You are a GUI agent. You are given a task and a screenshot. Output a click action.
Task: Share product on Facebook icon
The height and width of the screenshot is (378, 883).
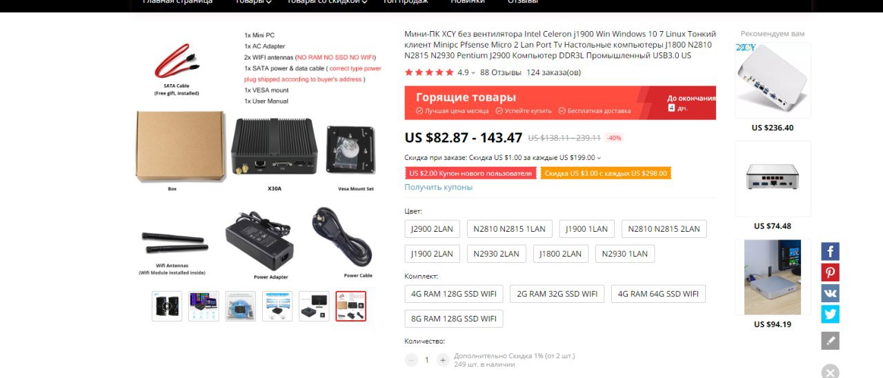tap(830, 251)
